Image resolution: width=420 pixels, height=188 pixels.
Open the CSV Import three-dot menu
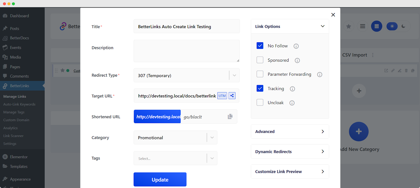[373, 55]
